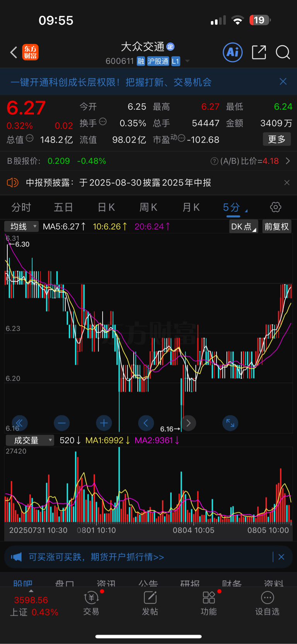Tap the MA2:9361 volume average
Viewport: 297px width, 644px height.
point(157,440)
